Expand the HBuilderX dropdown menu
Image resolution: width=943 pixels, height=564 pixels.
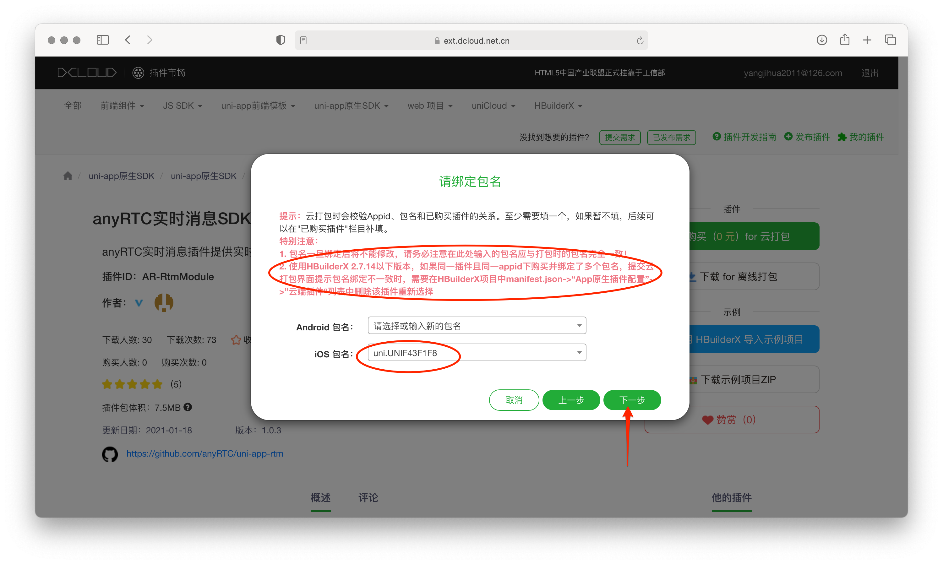[558, 106]
